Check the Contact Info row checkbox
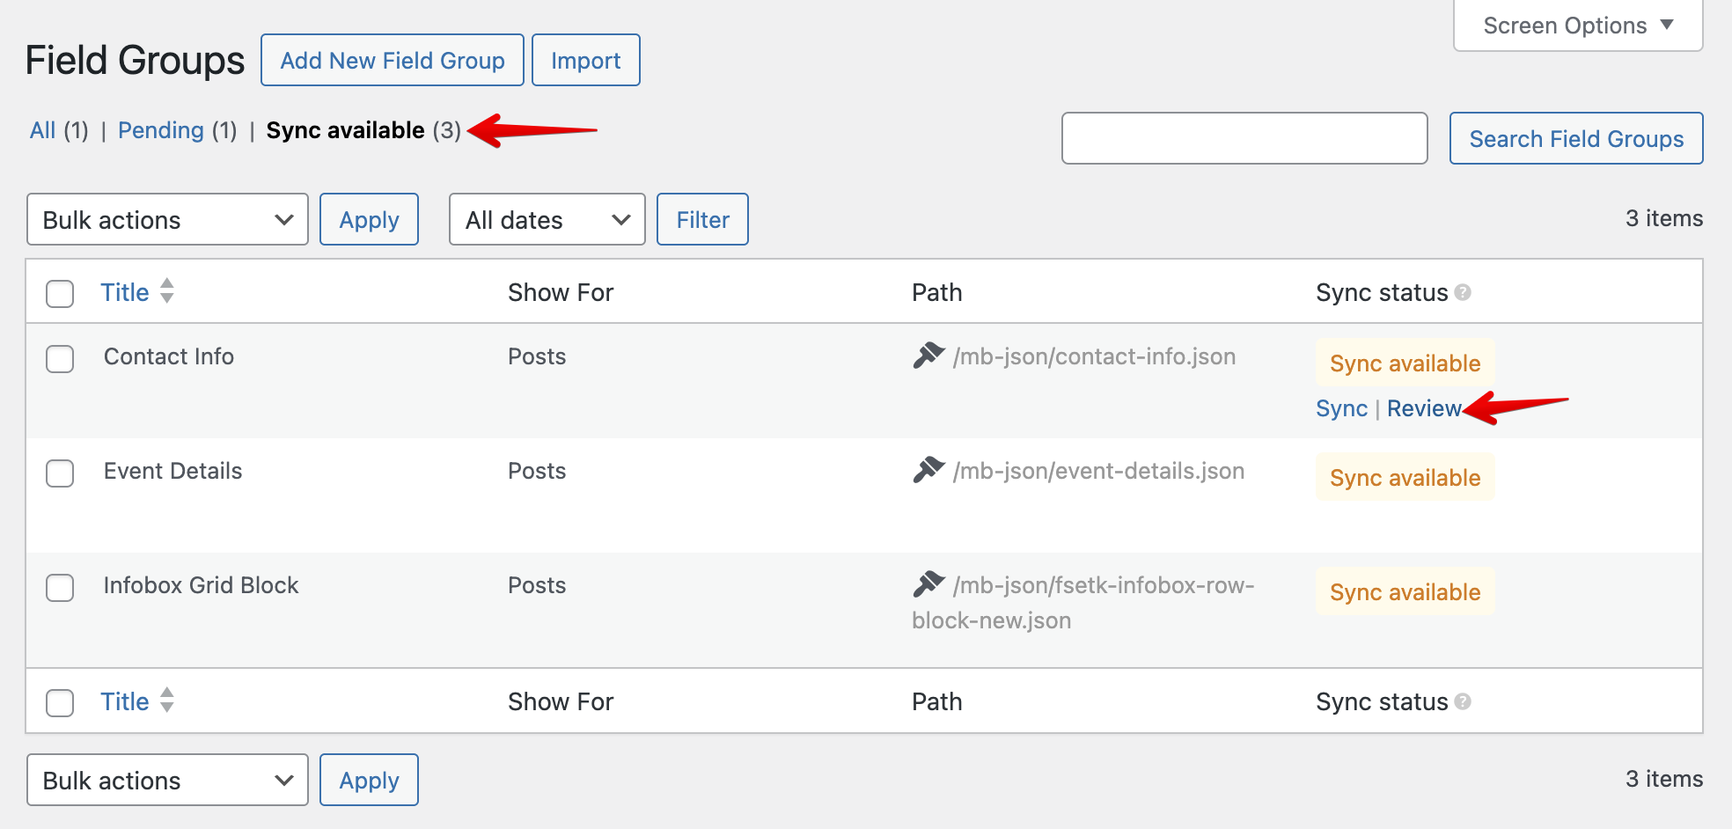Viewport: 1732px width, 829px height. click(x=60, y=359)
